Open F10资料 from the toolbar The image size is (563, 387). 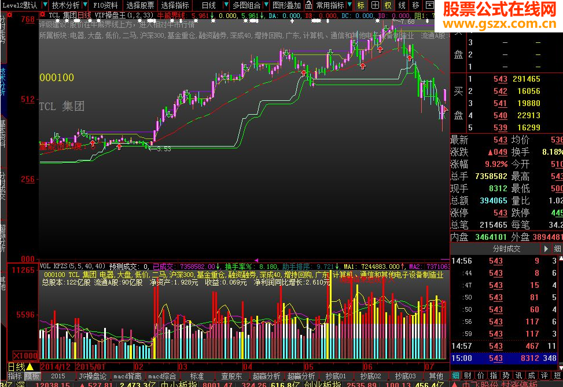[105, 5]
